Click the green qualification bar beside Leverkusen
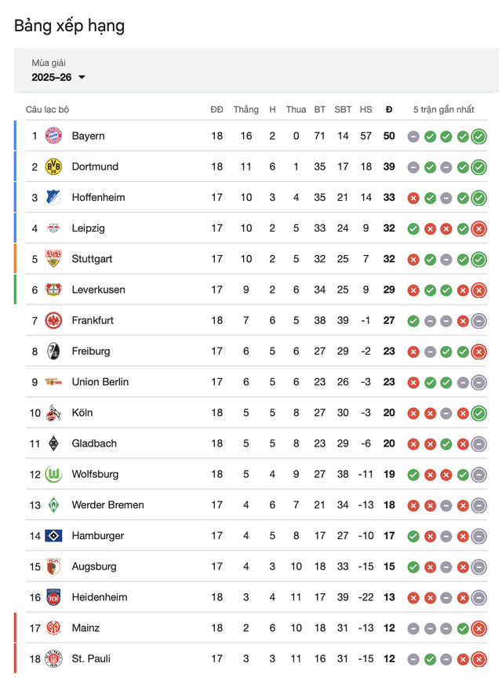 point(13,290)
